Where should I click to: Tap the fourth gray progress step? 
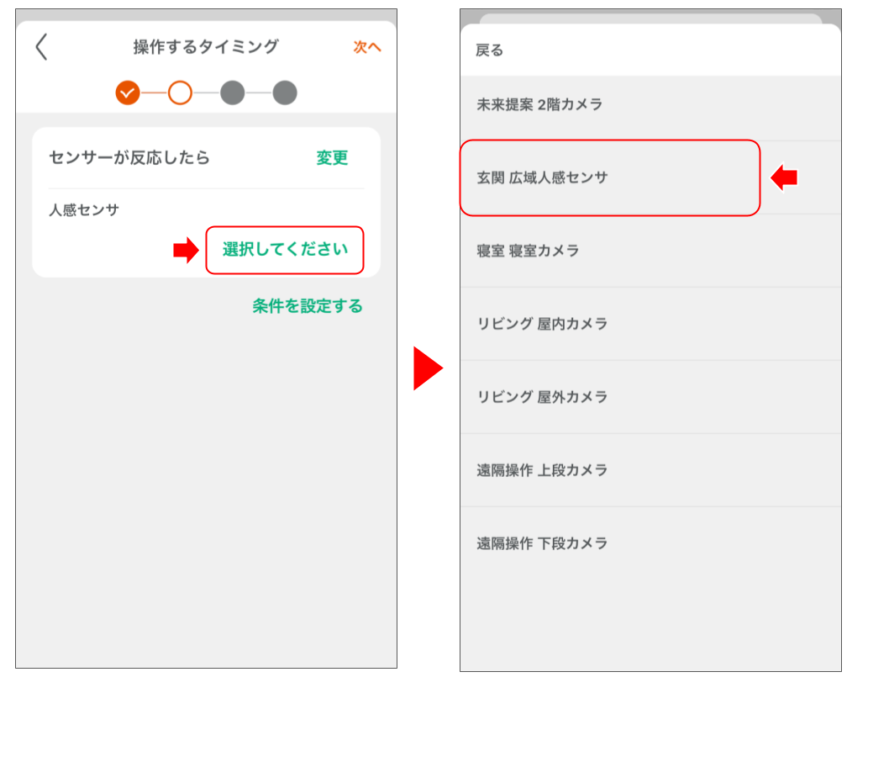(285, 93)
